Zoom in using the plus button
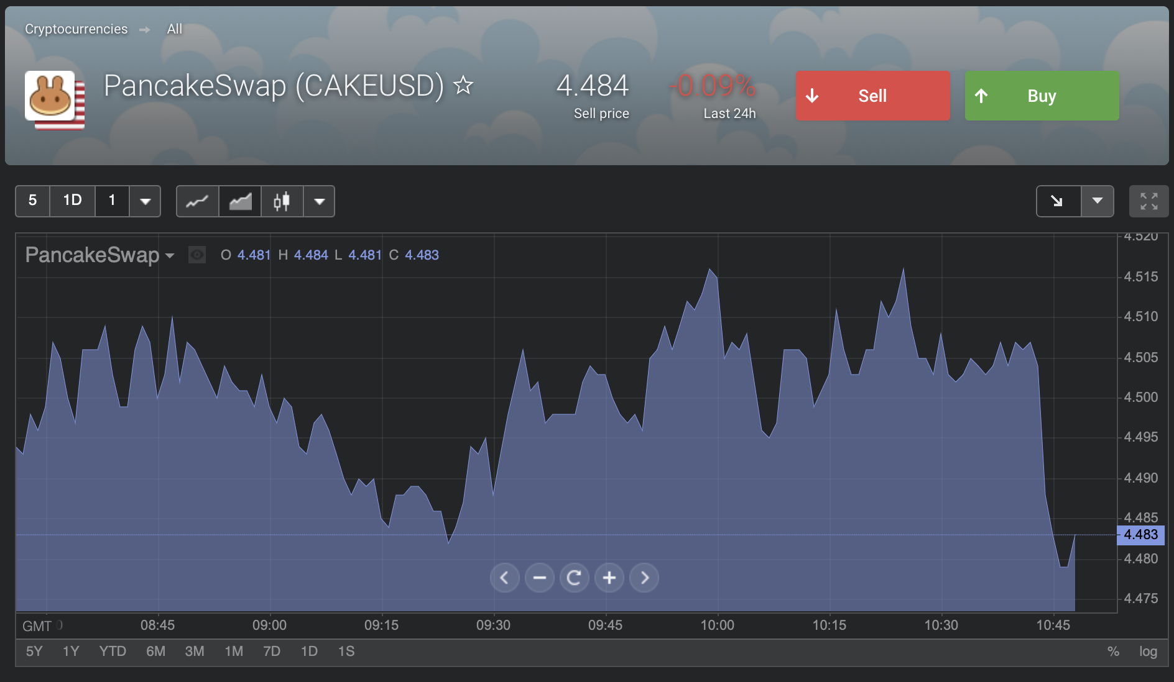 click(x=609, y=578)
